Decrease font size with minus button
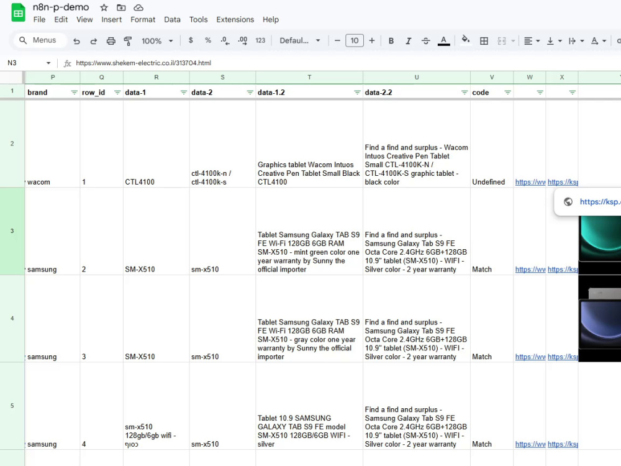The height and width of the screenshot is (466, 621). (x=337, y=40)
